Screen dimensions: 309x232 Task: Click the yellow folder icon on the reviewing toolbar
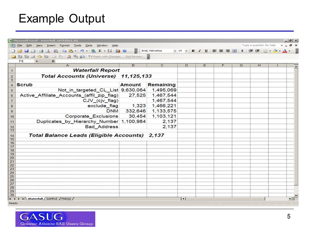click(13, 57)
